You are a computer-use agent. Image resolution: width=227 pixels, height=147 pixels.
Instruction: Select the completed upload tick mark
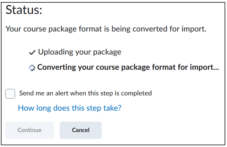[x=32, y=52]
